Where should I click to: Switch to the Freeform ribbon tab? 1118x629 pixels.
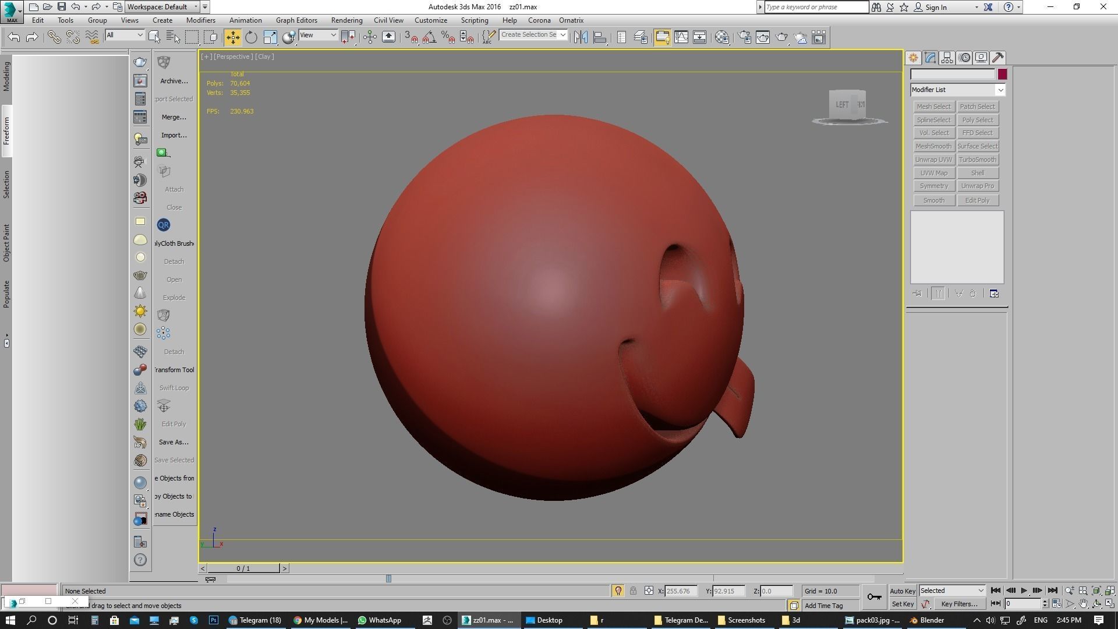pos(6,131)
